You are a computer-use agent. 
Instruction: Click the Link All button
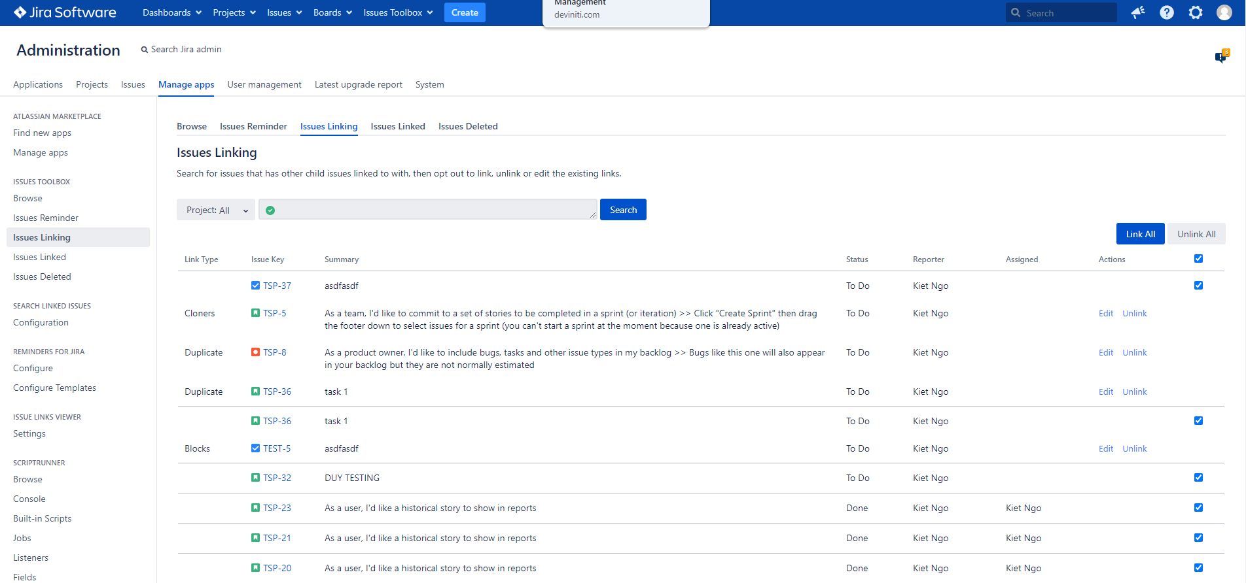(1141, 234)
